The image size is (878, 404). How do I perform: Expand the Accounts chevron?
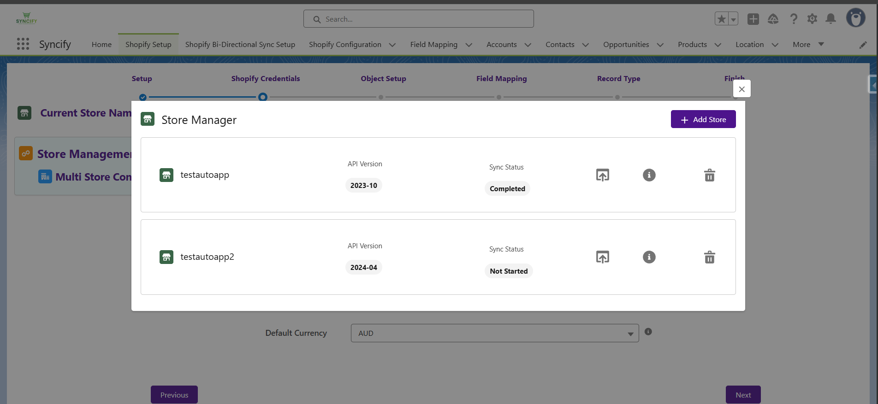(528, 45)
